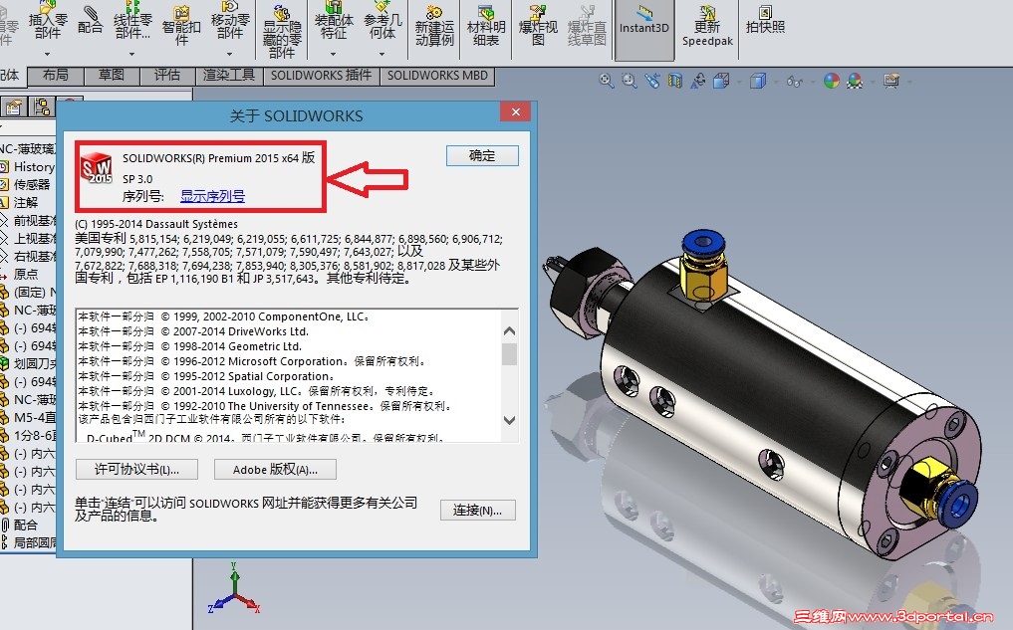Viewport: 1013px width, 630px height.
Task: Switch to the ConfigurationManager tab icon
Action: [x=43, y=106]
